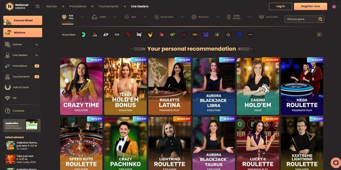Open the live chat support bubble
Screen dimensions: 341x170
pos(335,163)
